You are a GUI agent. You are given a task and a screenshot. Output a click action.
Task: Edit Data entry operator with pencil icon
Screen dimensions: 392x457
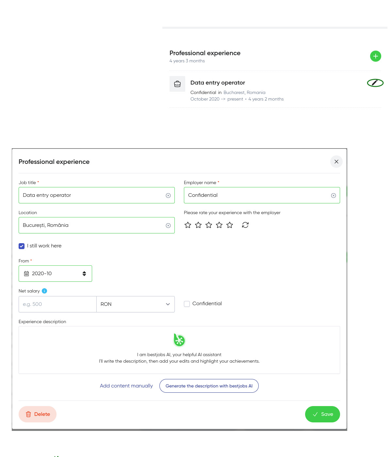point(375,83)
